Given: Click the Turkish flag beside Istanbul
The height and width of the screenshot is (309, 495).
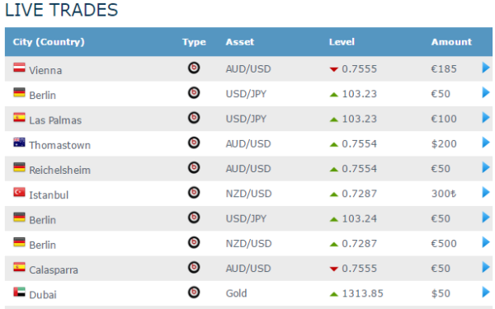Looking at the screenshot, I should [x=19, y=192].
